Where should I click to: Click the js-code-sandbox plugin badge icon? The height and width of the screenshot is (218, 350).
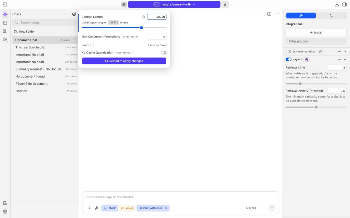click(x=320, y=51)
